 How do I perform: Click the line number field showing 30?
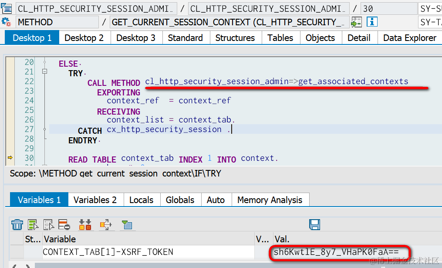coord(389,8)
